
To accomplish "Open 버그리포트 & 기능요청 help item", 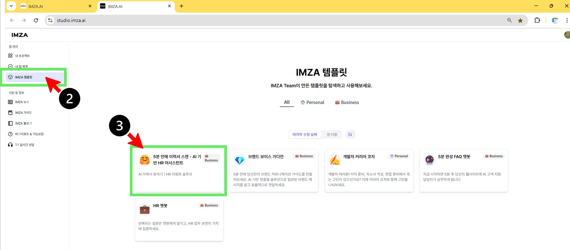I will [29, 134].
